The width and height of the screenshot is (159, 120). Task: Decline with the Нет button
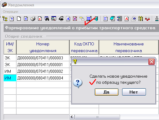(134, 92)
